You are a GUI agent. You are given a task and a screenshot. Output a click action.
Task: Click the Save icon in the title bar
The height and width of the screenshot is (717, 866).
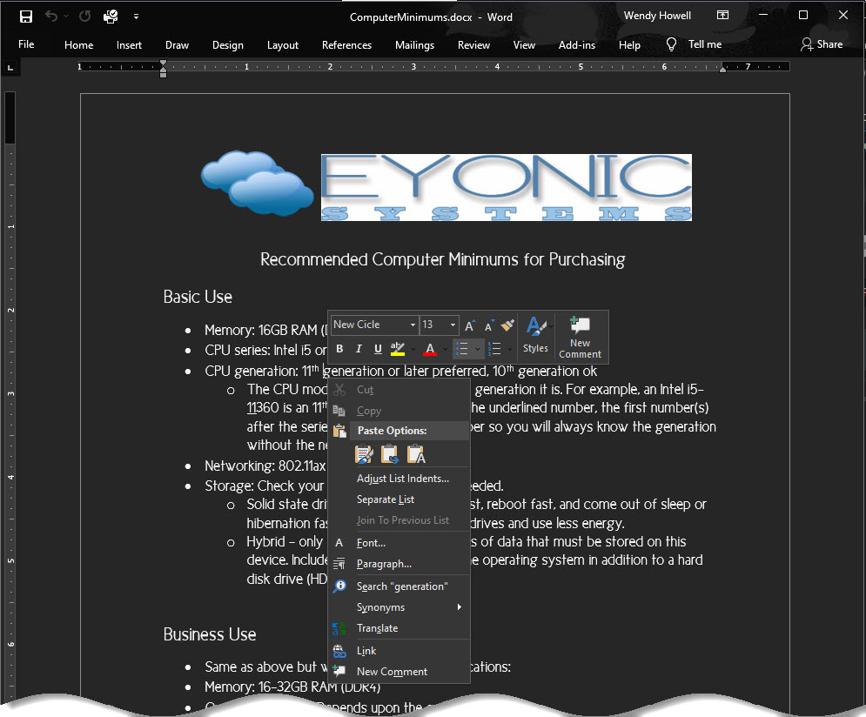(x=25, y=17)
